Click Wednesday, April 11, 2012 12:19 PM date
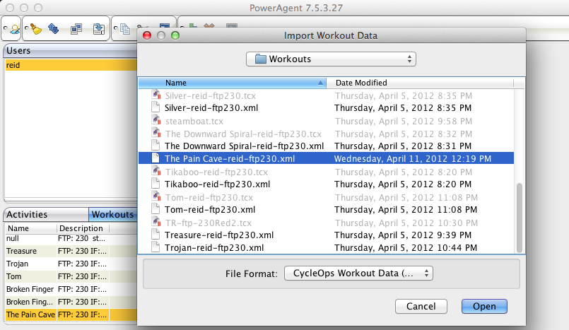This screenshot has width=569, height=330. pyautogui.click(x=413, y=158)
